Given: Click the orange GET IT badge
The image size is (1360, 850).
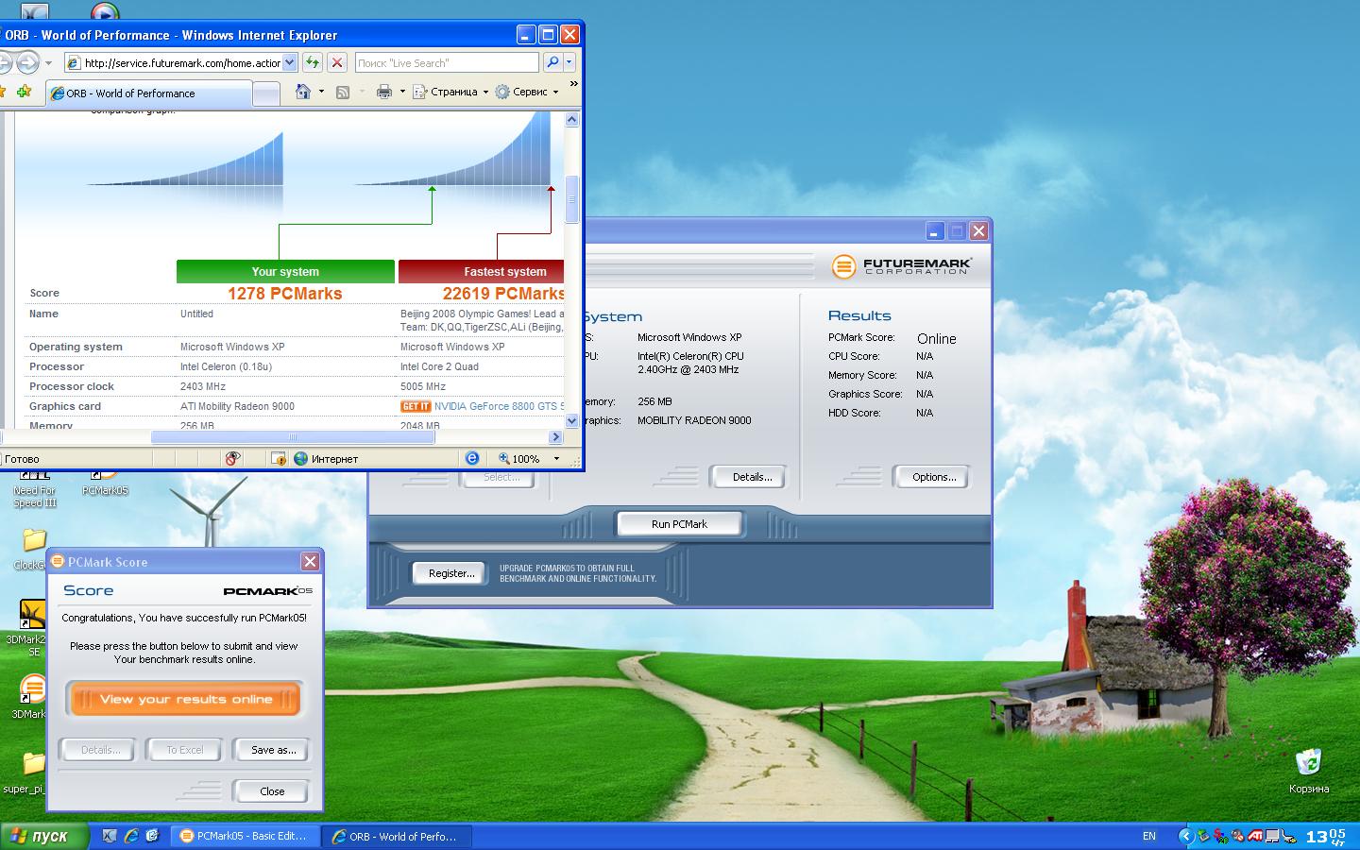Looking at the screenshot, I should (x=416, y=406).
